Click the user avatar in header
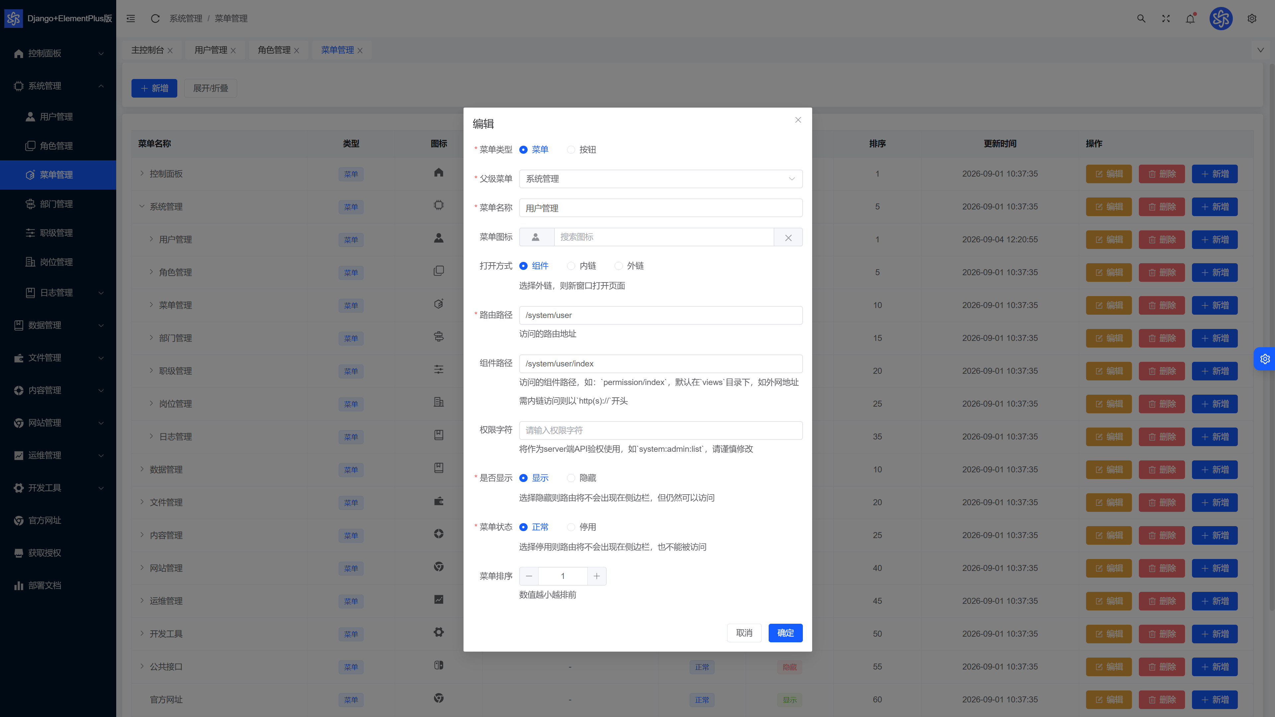 click(x=1221, y=18)
